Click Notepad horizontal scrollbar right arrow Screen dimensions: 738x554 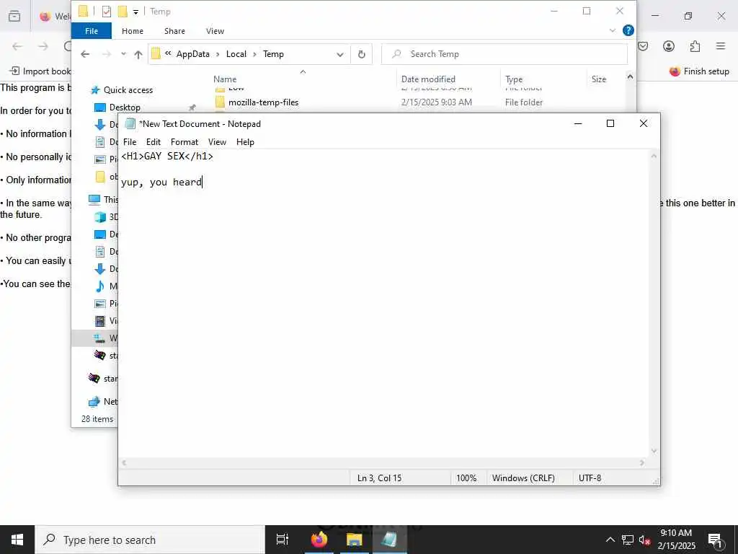[x=642, y=463]
